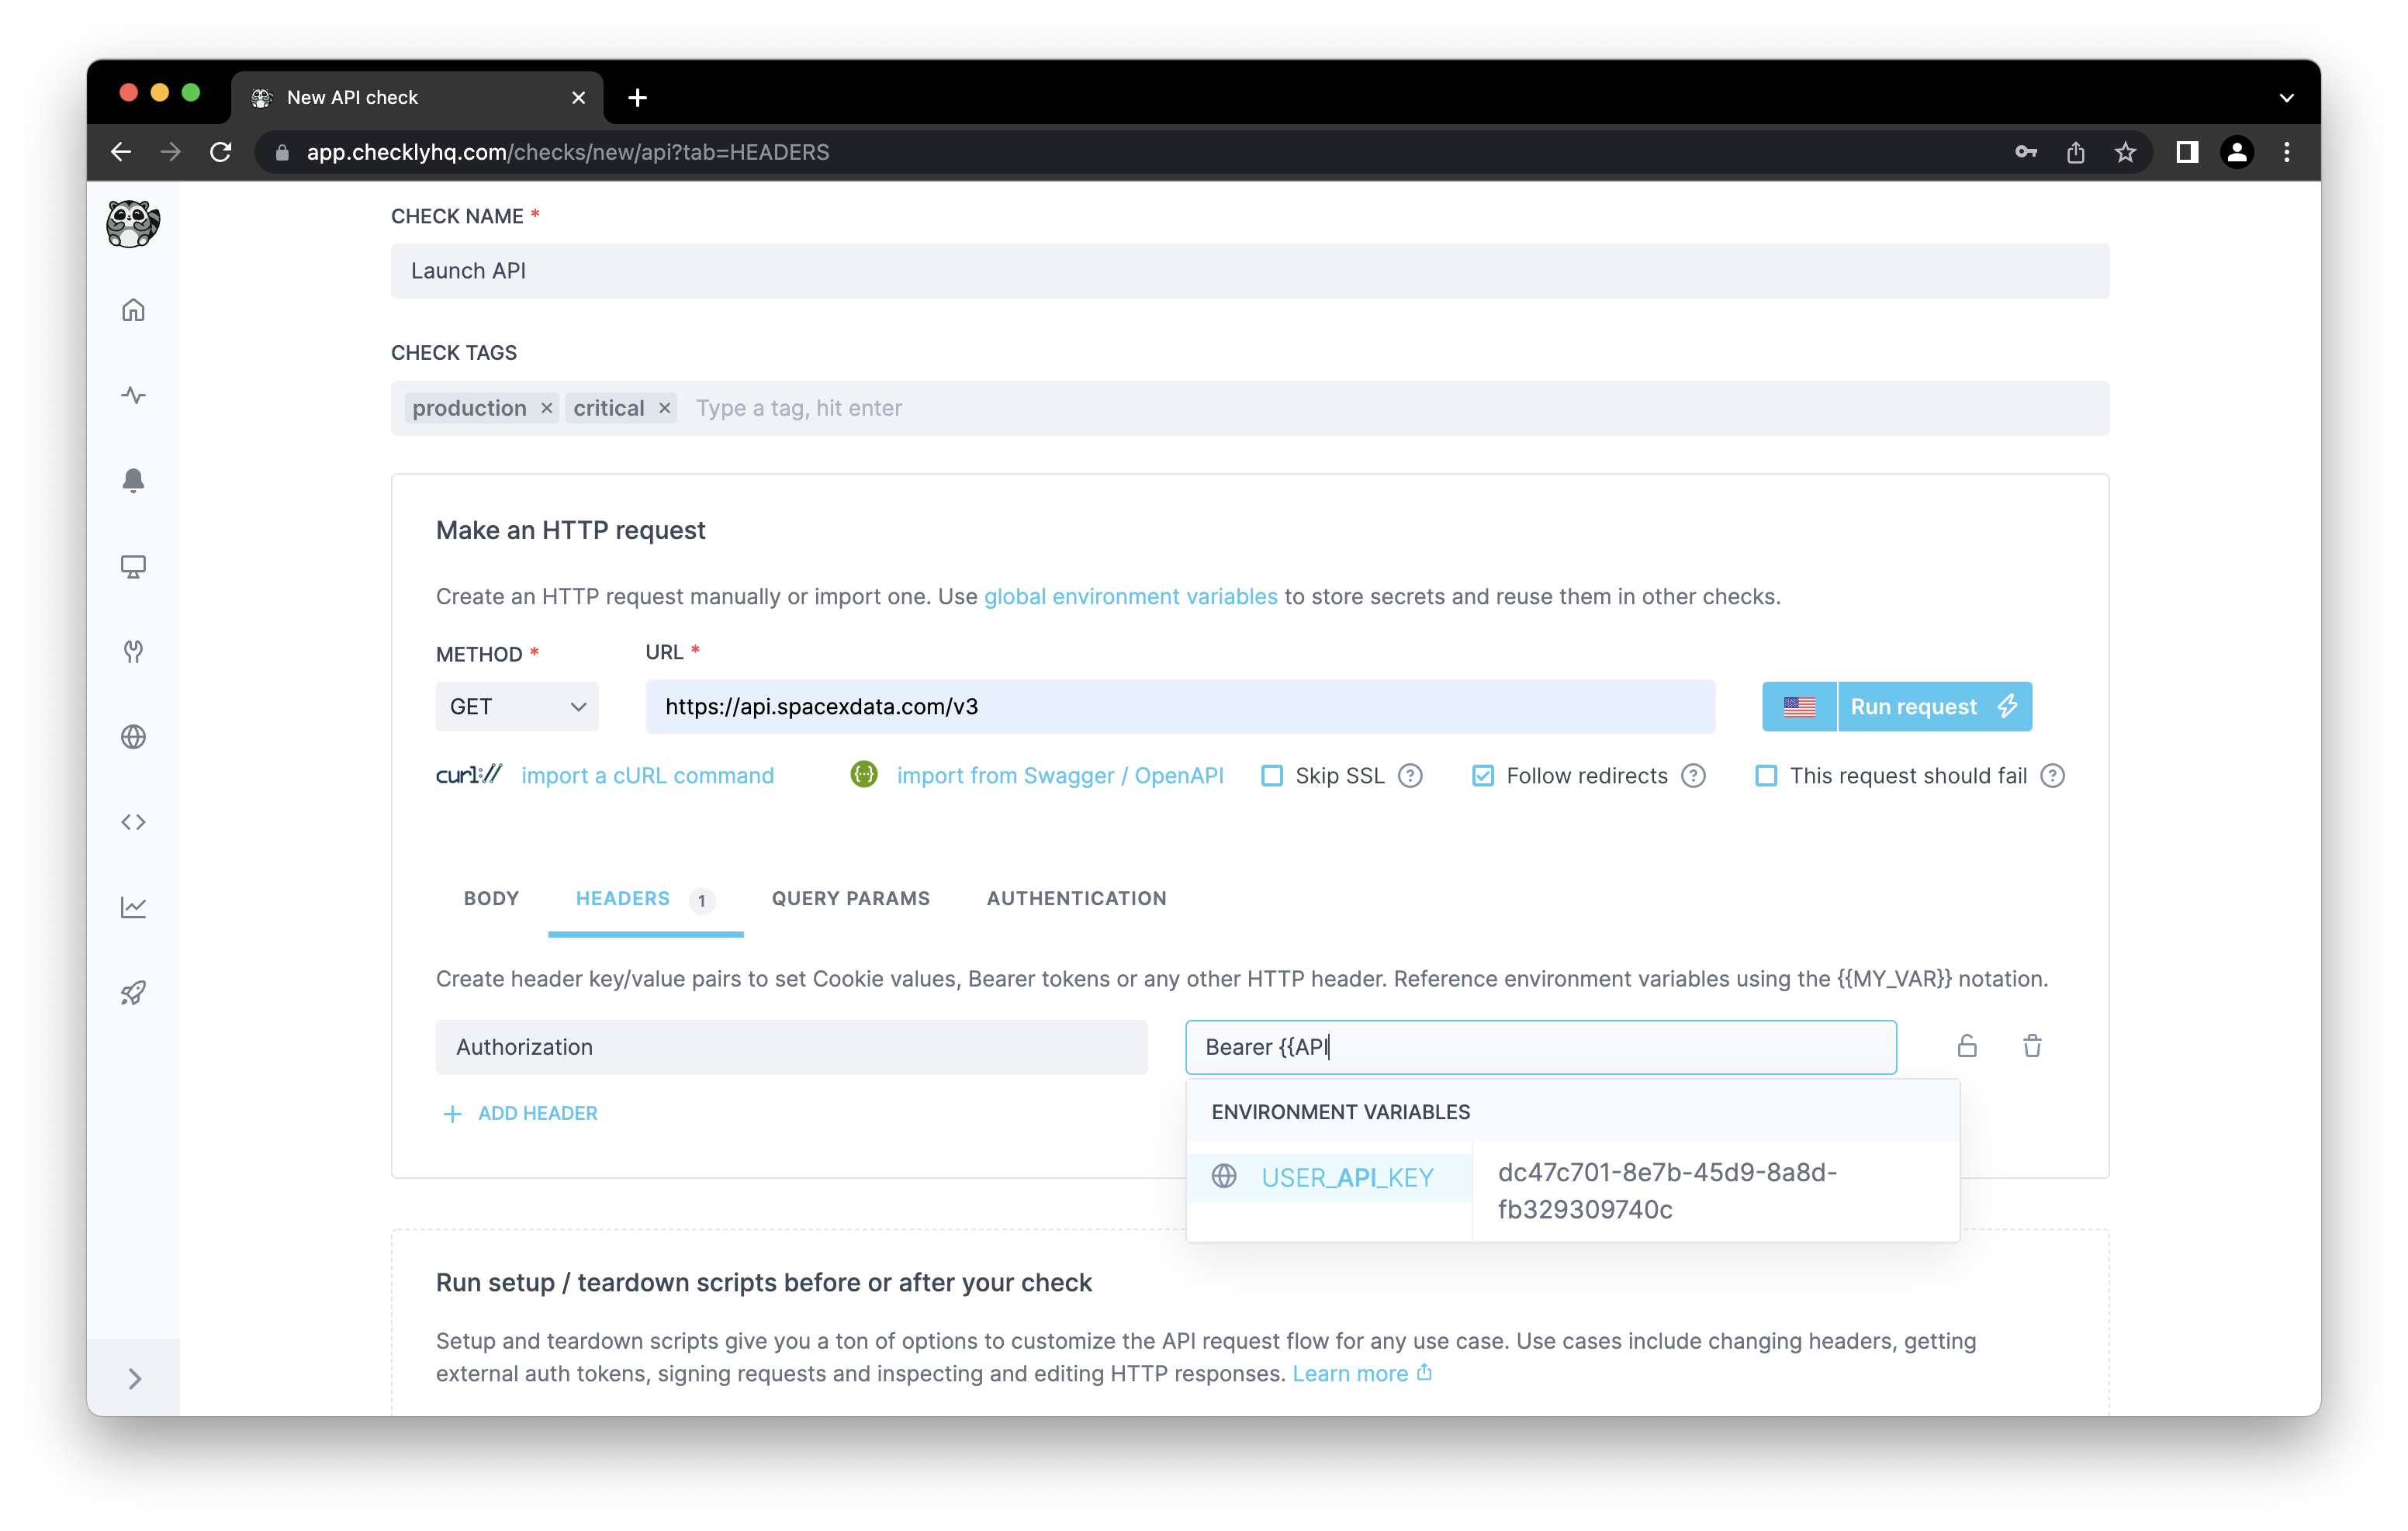
Task: Click the monitor/screen sidebar icon
Action: [x=137, y=565]
